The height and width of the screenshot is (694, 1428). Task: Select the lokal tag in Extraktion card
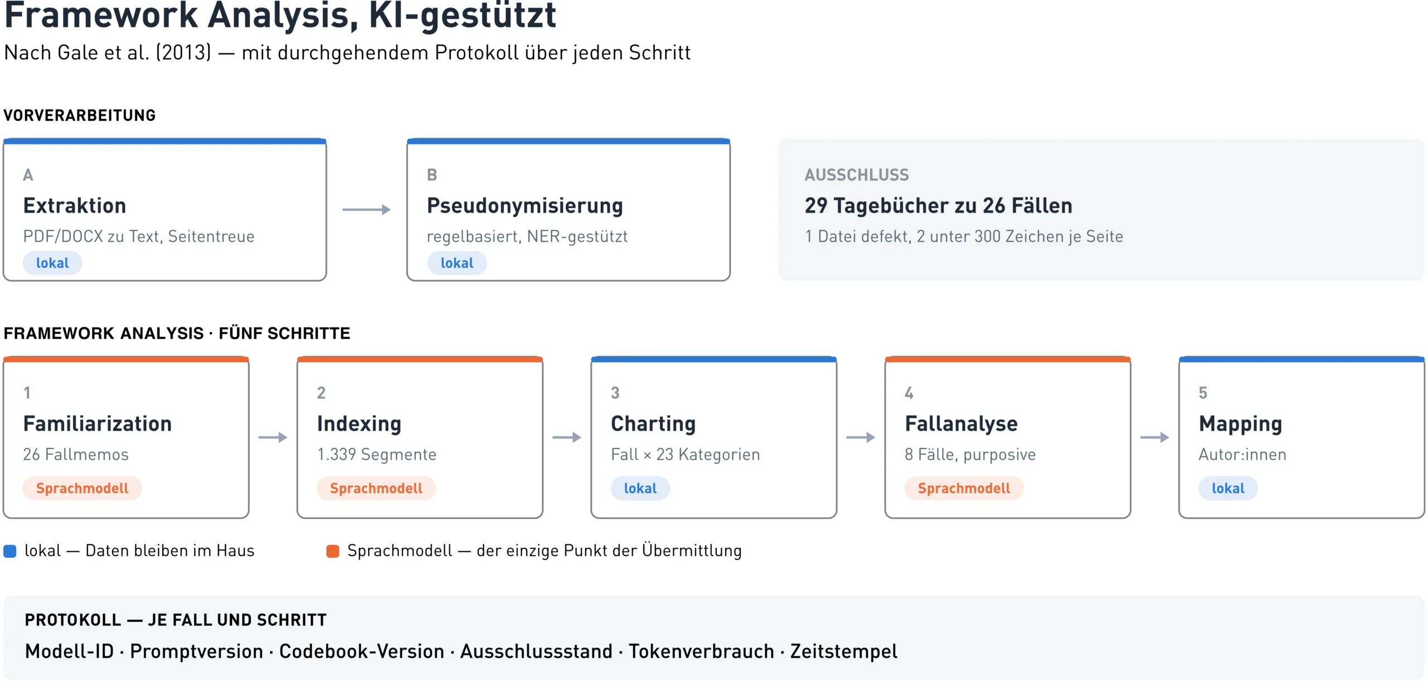[x=52, y=263]
